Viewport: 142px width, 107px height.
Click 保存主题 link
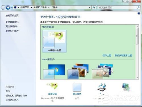107,55
